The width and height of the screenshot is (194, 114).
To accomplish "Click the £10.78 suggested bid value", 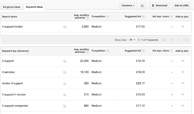I will tap(140, 61).
